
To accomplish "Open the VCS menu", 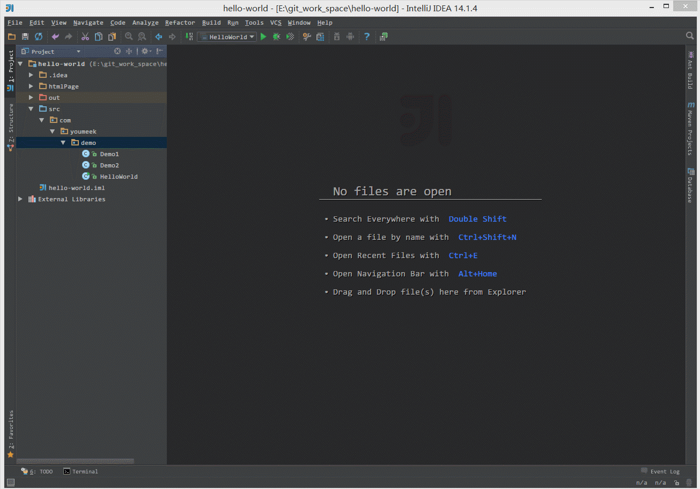I will point(276,23).
